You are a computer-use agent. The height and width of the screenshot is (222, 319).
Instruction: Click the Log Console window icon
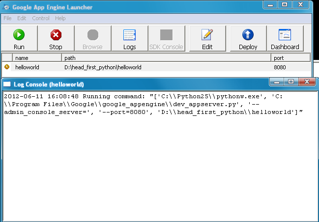(7, 84)
